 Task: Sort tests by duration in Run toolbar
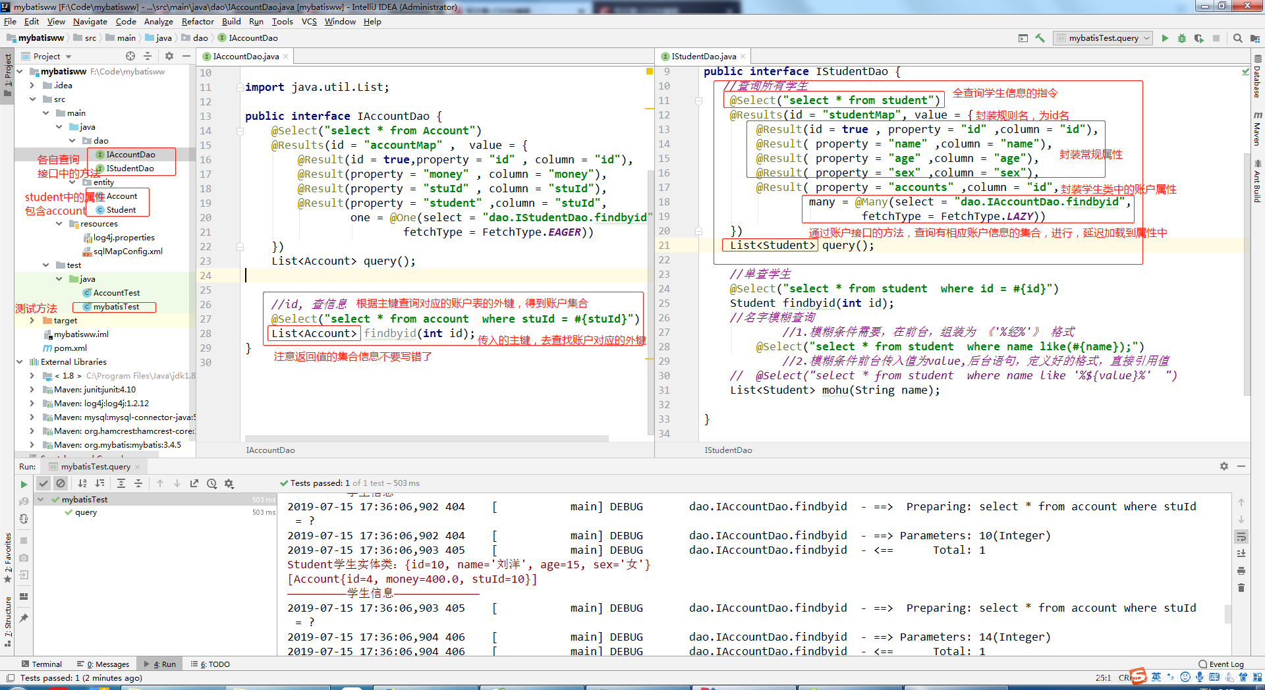[x=100, y=483]
